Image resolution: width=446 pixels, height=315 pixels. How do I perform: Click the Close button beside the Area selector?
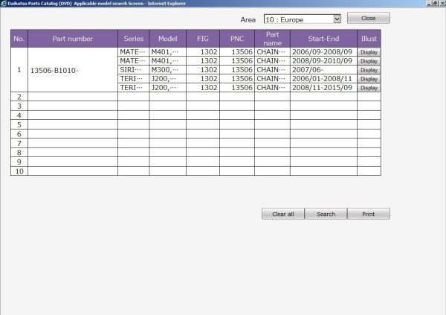pos(369,18)
